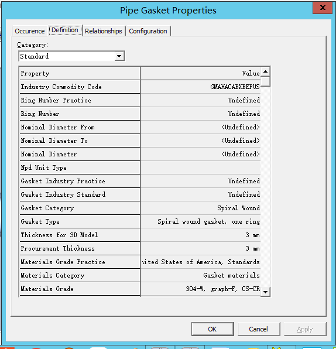Select the Procurement Thickness property
The height and width of the screenshot is (349, 336).
pyautogui.click(x=80, y=248)
